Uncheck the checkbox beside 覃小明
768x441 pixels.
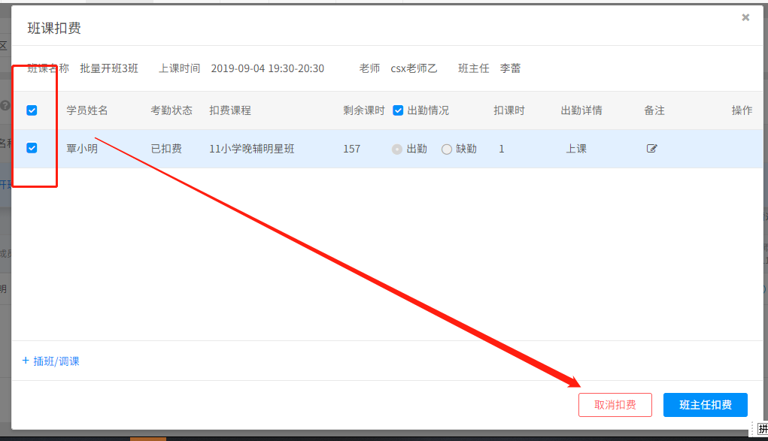32,148
